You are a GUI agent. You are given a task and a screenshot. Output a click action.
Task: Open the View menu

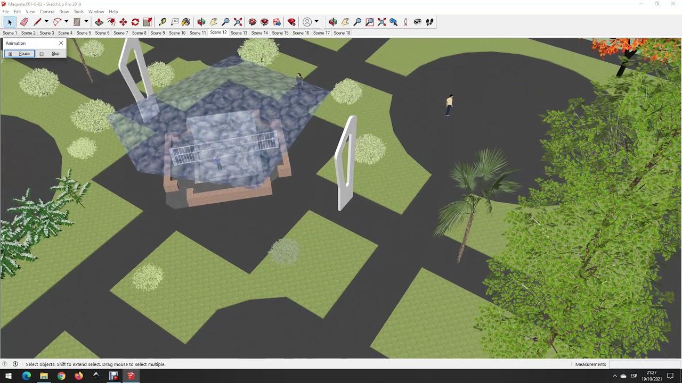pyautogui.click(x=30, y=11)
